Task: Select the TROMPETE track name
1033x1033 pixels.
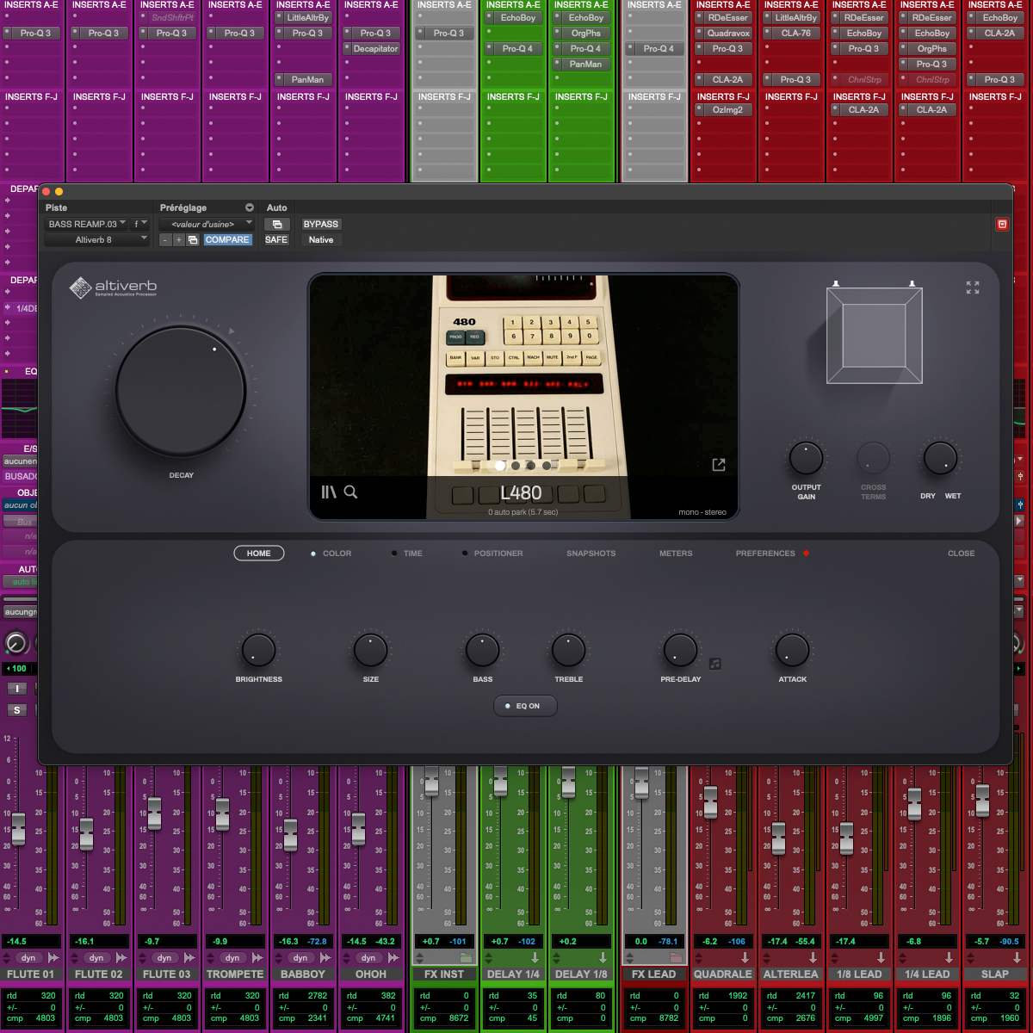Action: point(235,974)
